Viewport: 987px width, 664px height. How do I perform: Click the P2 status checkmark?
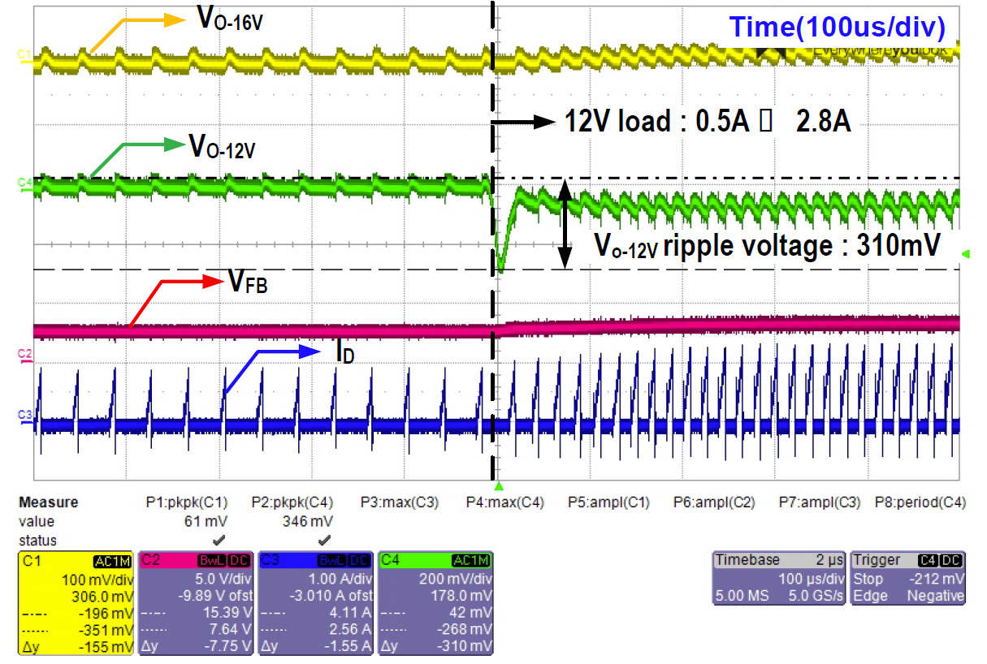click(x=324, y=540)
